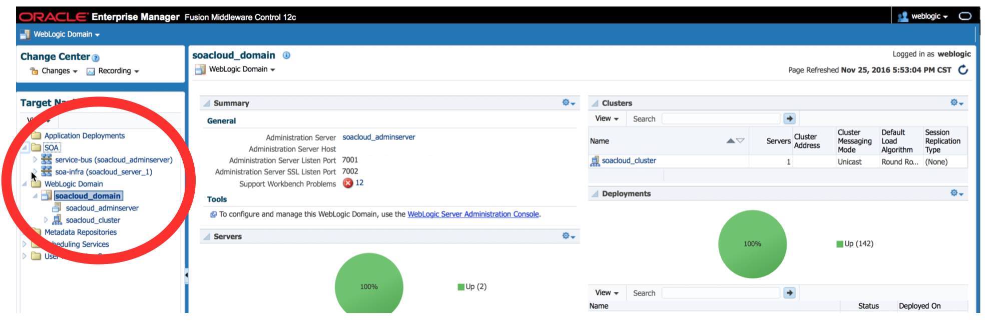
Task: Open Clusters panel gear options
Action: [956, 103]
